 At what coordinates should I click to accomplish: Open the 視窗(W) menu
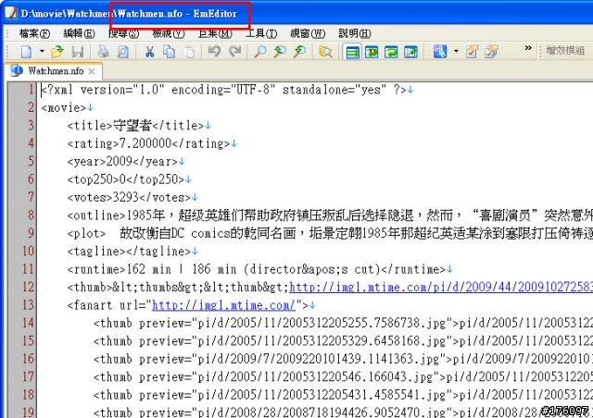pos(308,33)
